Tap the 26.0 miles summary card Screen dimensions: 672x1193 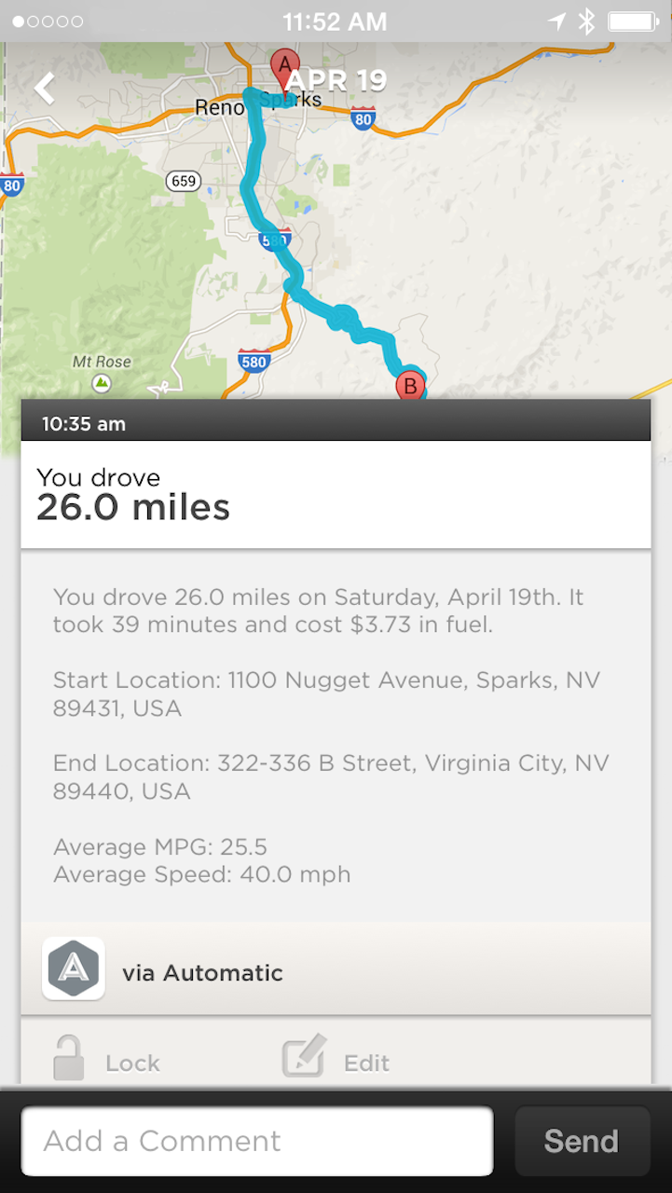pos(336,495)
